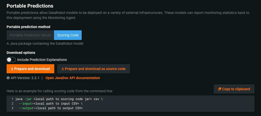Image resolution: width=261 pixels, height=116 pixels.
Task: Click the download arrow icon on the orange button
Action: tap(12, 69)
